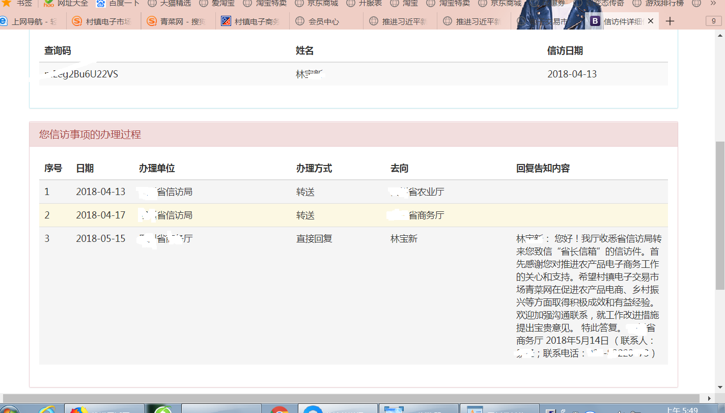The image size is (725, 413).
Task: Click 省信访局 in the 2018-04-17 row
Action: click(x=174, y=215)
